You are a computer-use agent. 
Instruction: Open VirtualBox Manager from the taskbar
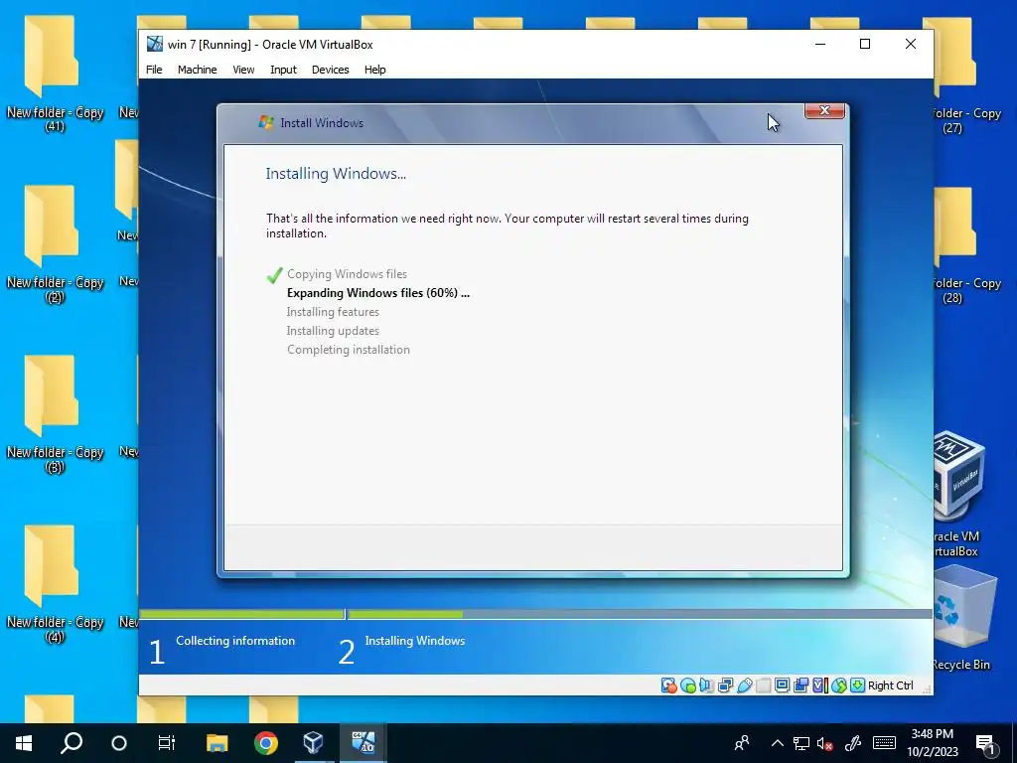click(313, 743)
